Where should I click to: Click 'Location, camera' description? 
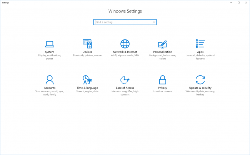[x=162, y=91]
